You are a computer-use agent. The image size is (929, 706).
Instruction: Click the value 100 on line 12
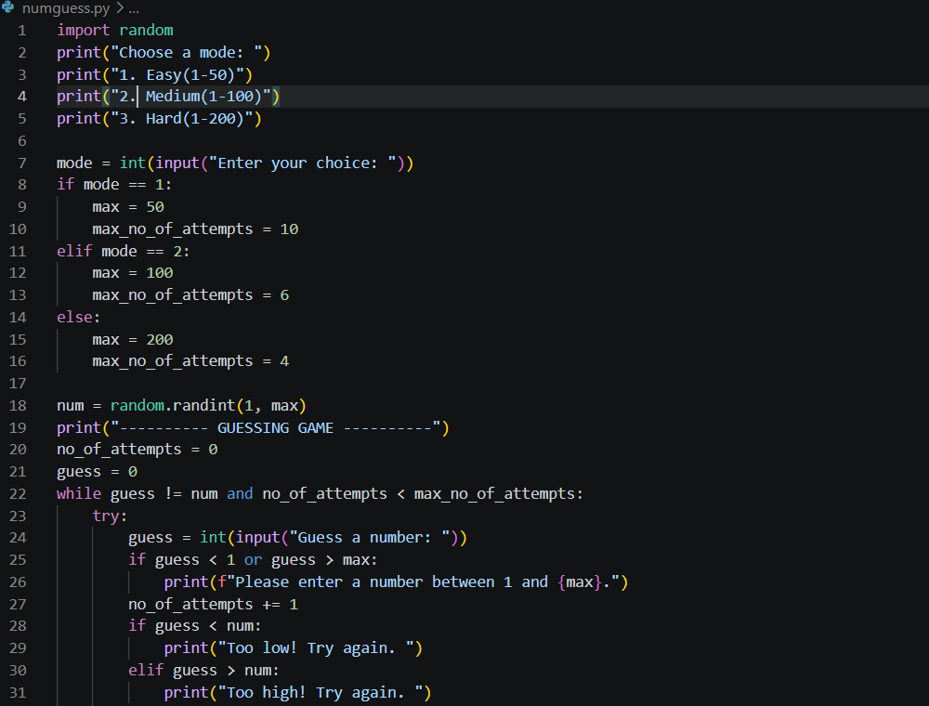(x=160, y=273)
